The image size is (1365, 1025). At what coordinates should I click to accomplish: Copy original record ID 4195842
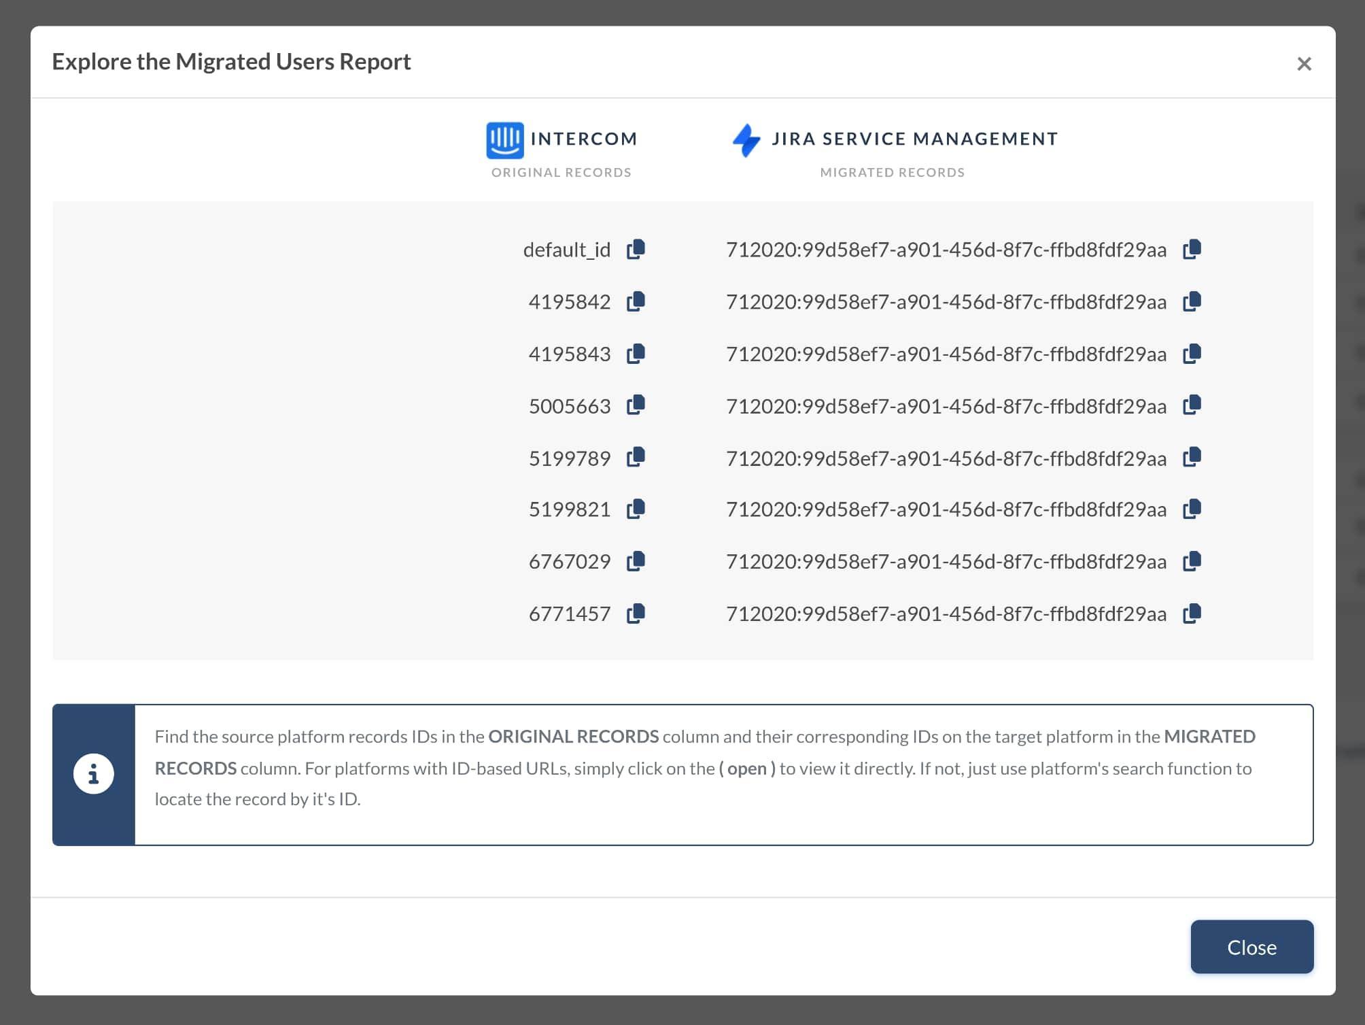[x=636, y=301]
